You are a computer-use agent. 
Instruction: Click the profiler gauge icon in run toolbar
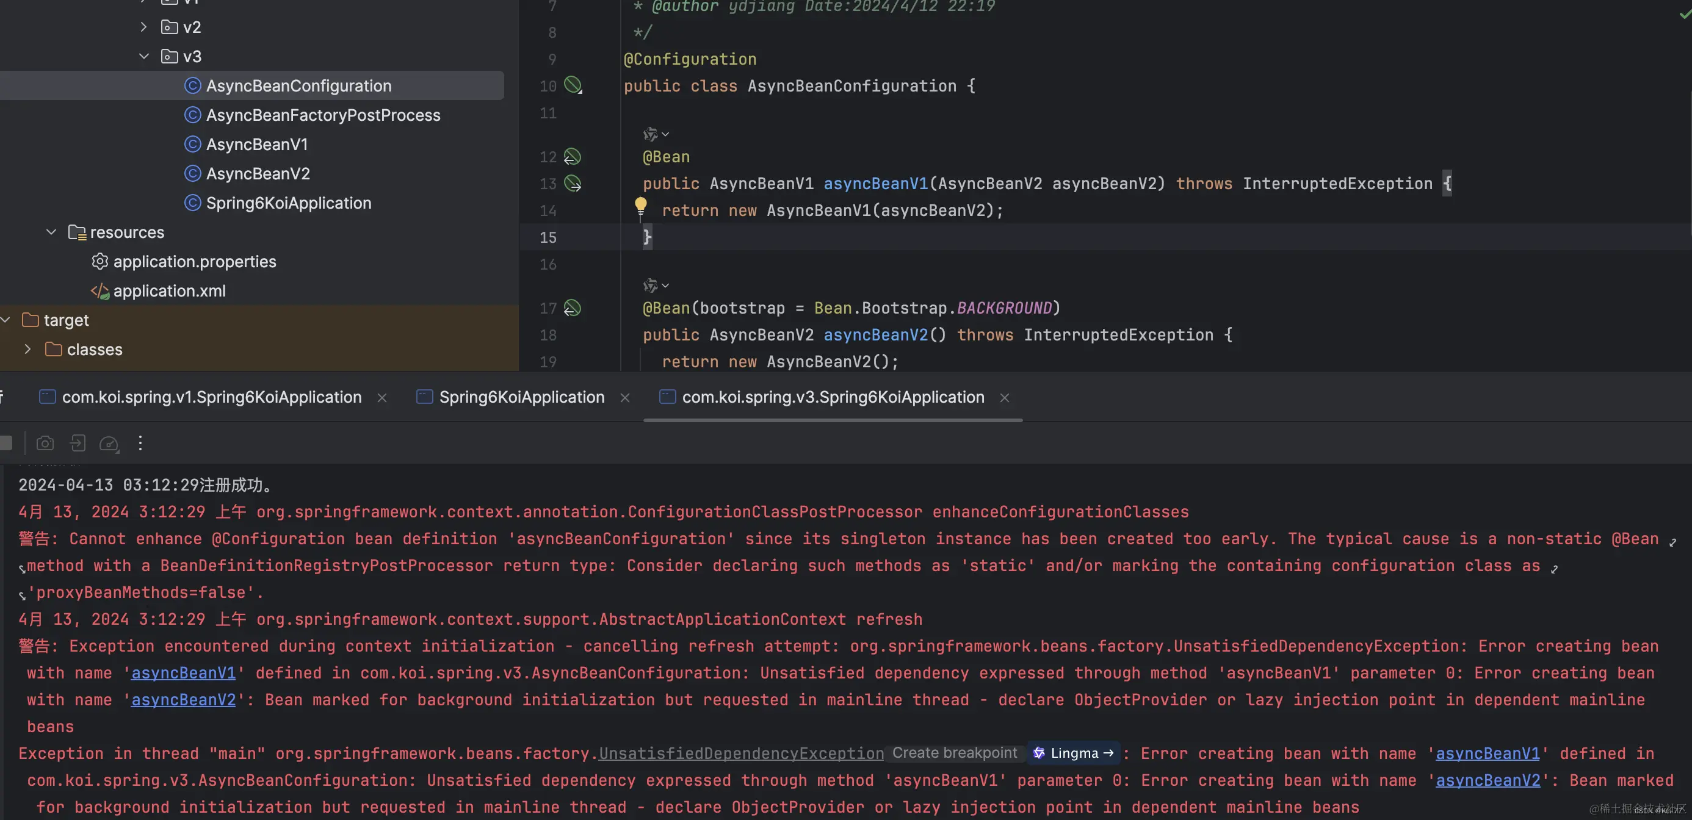[x=109, y=444]
